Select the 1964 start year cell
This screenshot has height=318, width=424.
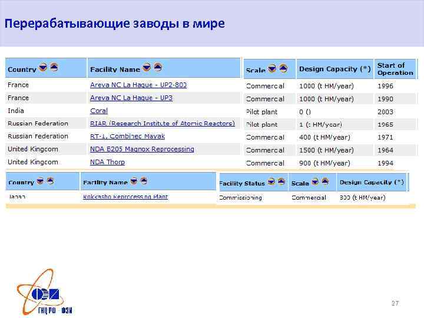[x=385, y=150]
